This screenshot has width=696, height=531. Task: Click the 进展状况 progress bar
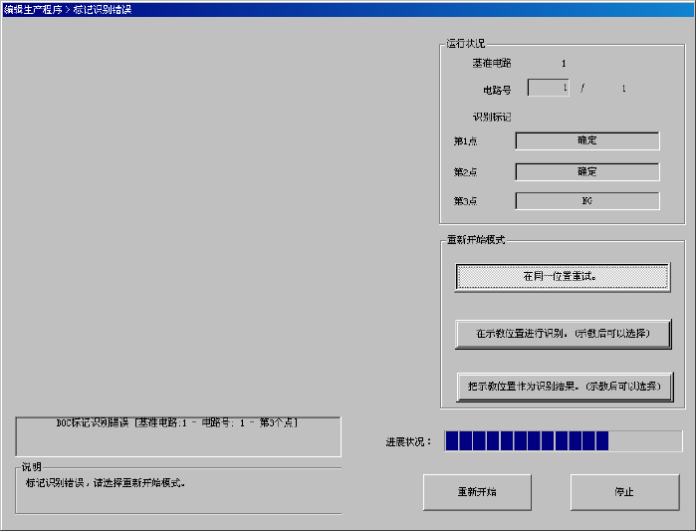tap(564, 441)
